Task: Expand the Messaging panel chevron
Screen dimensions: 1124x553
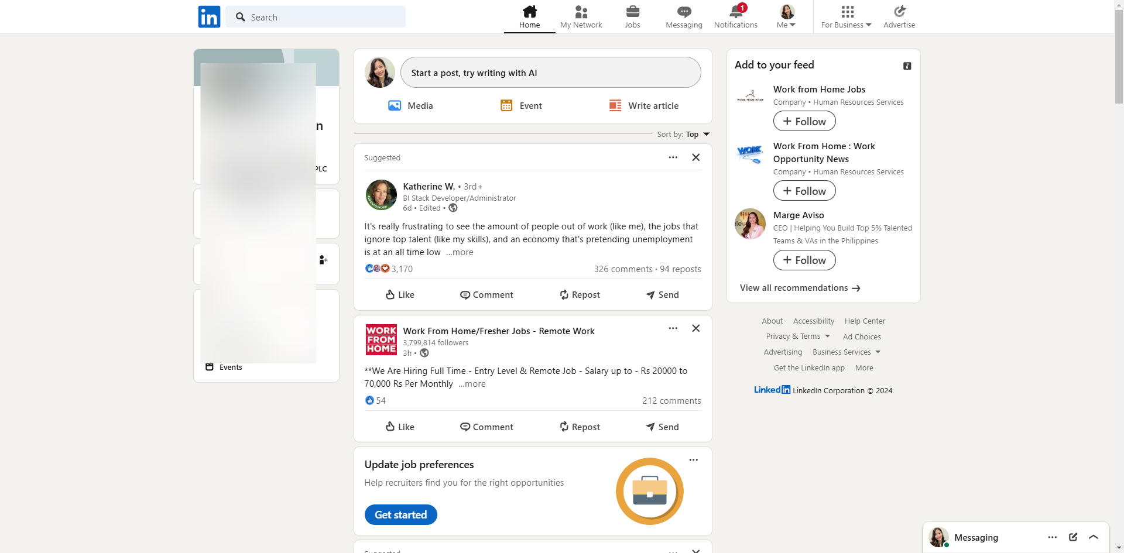Action: click(1094, 537)
